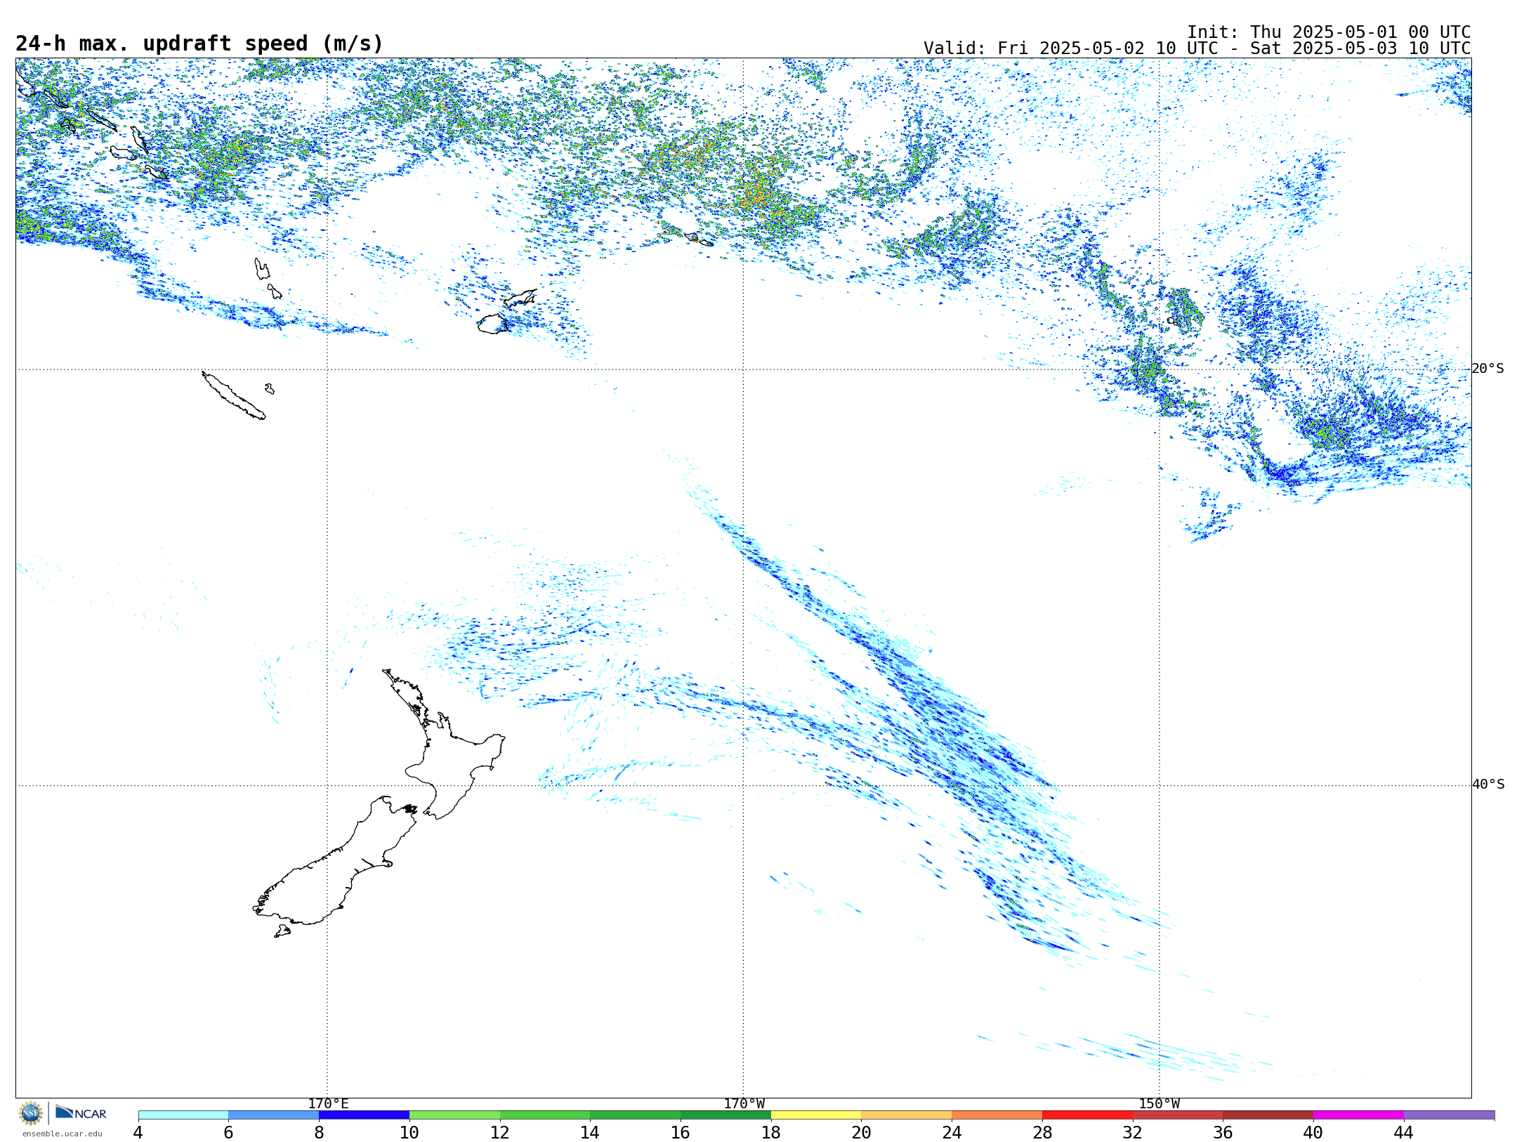
Task: Click the 24-h max. updraft speed title
Action: (x=199, y=44)
